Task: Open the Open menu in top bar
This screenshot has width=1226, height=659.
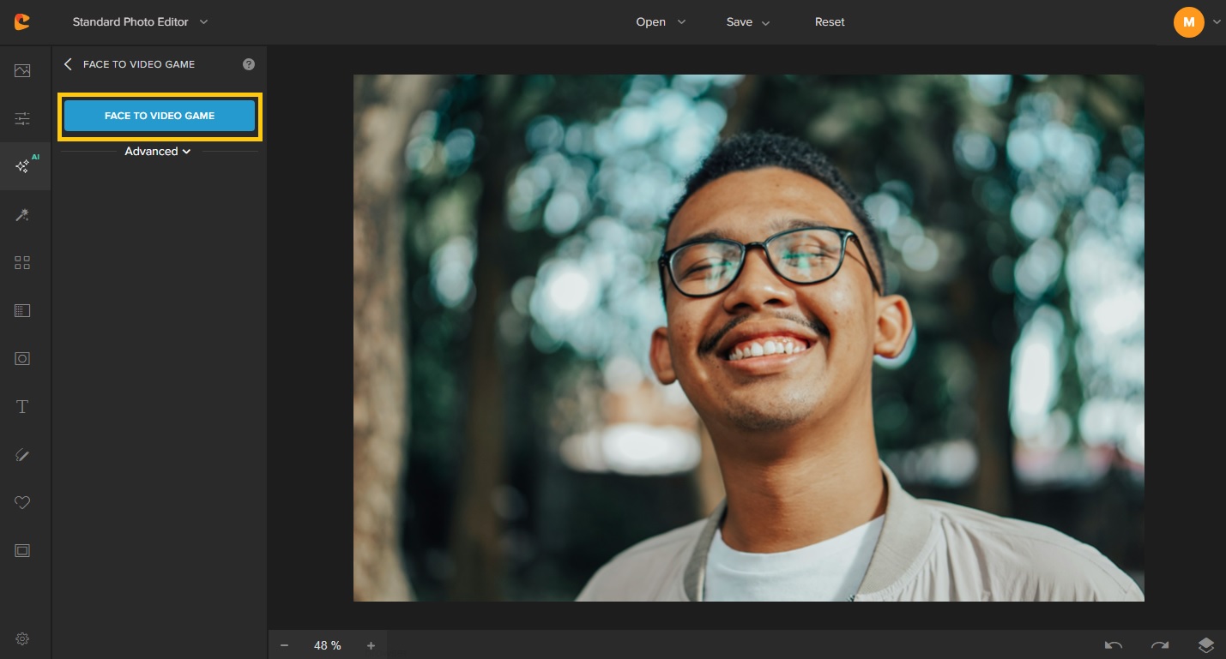Action: click(661, 22)
